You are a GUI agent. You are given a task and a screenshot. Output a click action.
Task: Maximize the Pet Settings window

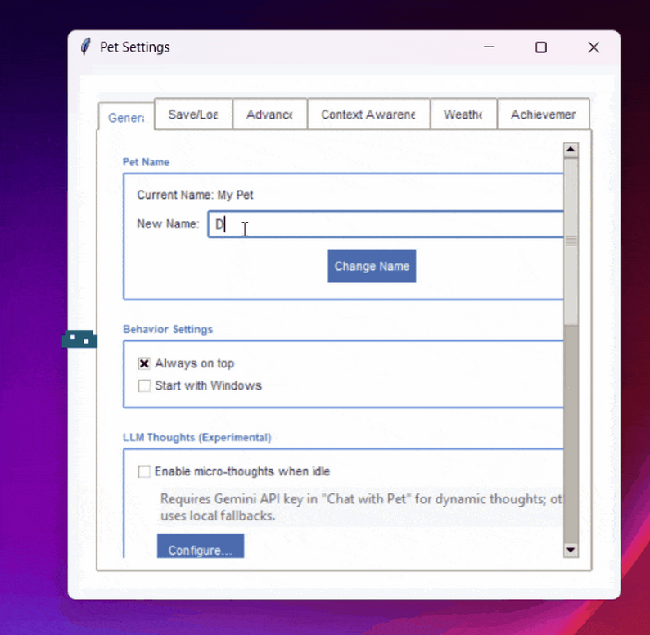[541, 47]
